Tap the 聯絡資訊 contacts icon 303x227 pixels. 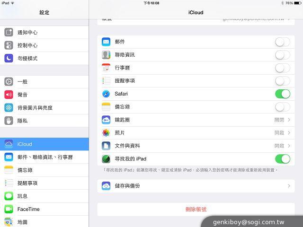106,55
